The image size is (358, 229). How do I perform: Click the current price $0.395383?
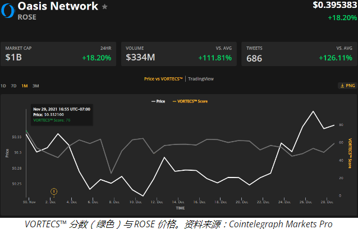click(334, 5)
